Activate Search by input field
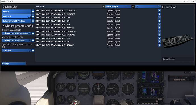The height and width of the screenshot is (105, 196). click(x=118, y=7)
